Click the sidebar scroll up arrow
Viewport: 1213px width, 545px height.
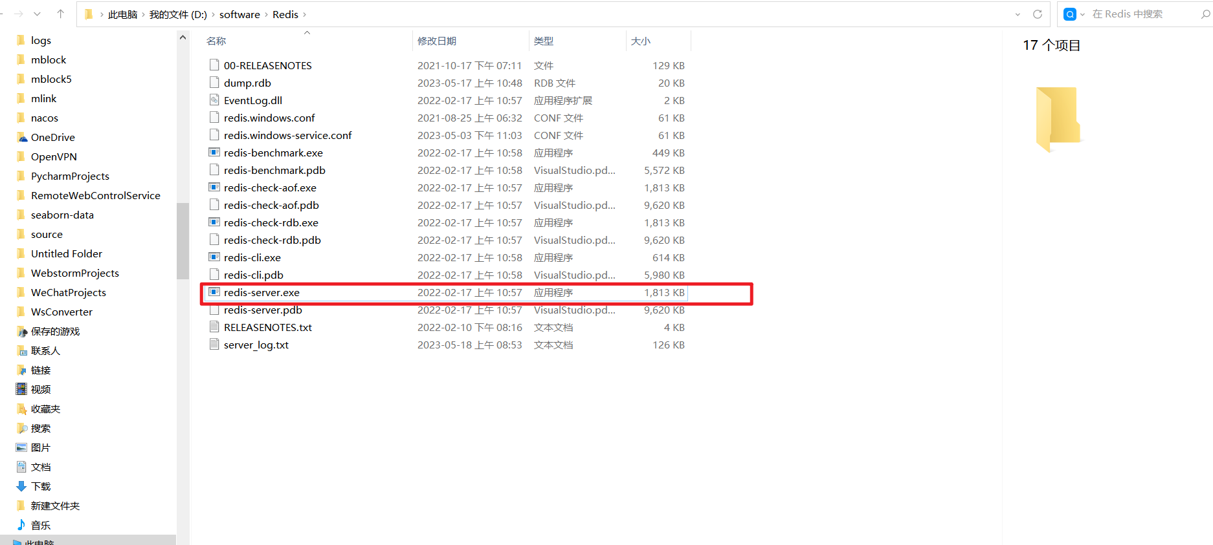click(183, 37)
